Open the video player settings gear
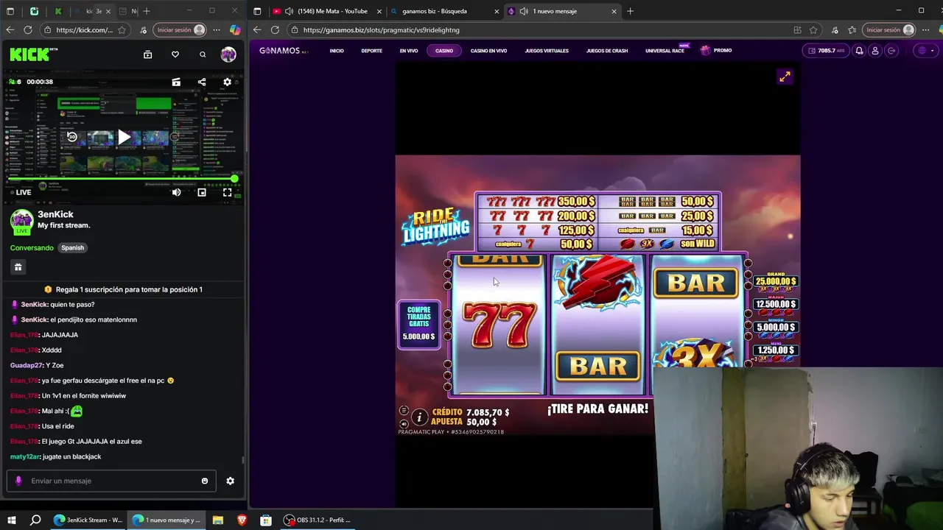Viewport: 943px width, 530px height. (x=227, y=82)
